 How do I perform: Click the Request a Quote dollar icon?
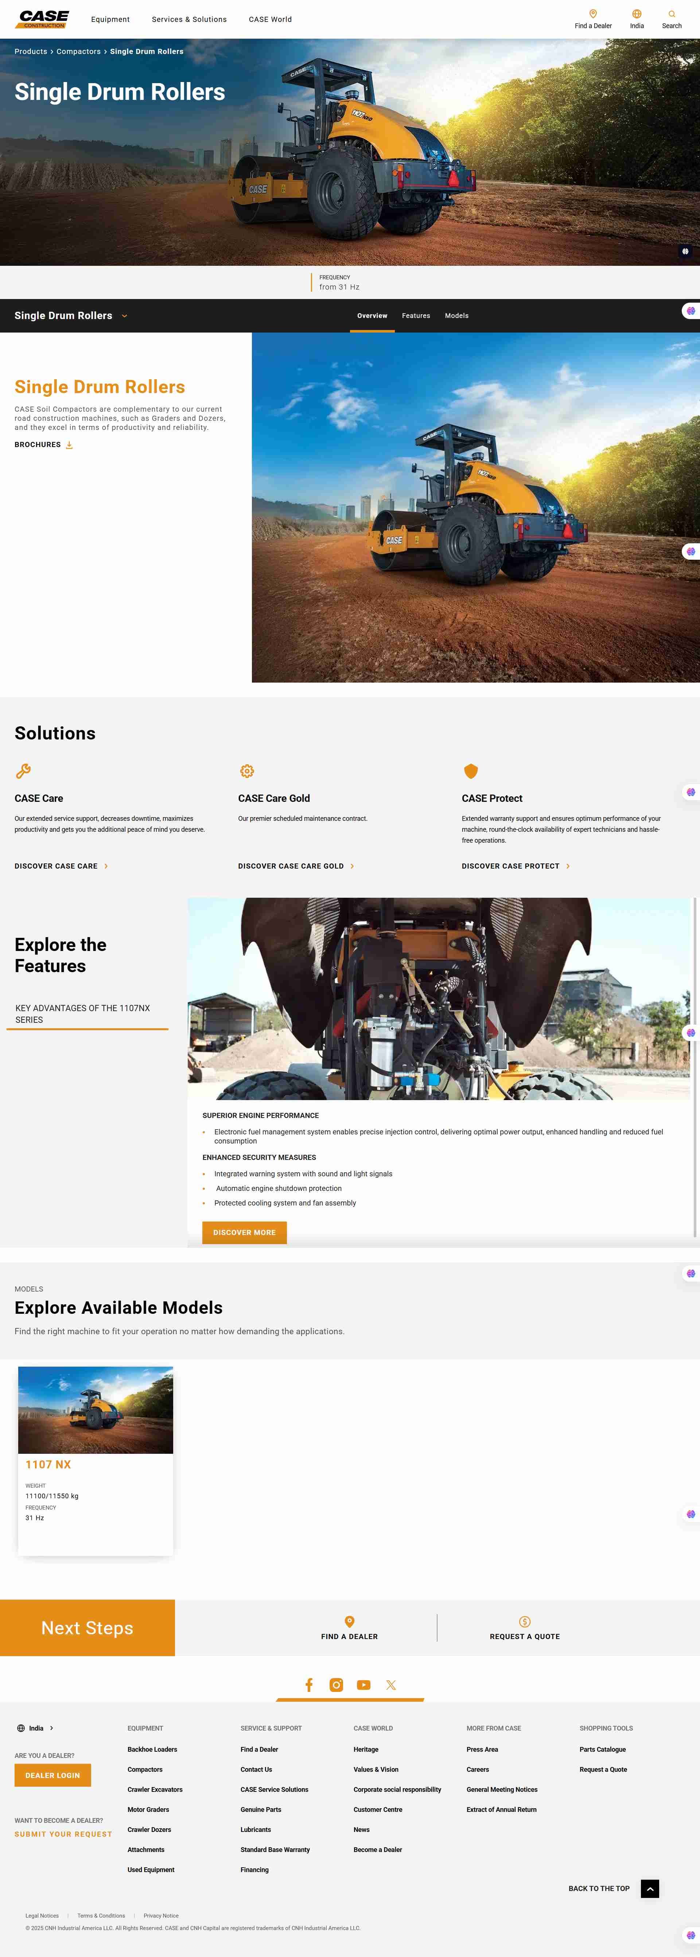pos(525,1621)
